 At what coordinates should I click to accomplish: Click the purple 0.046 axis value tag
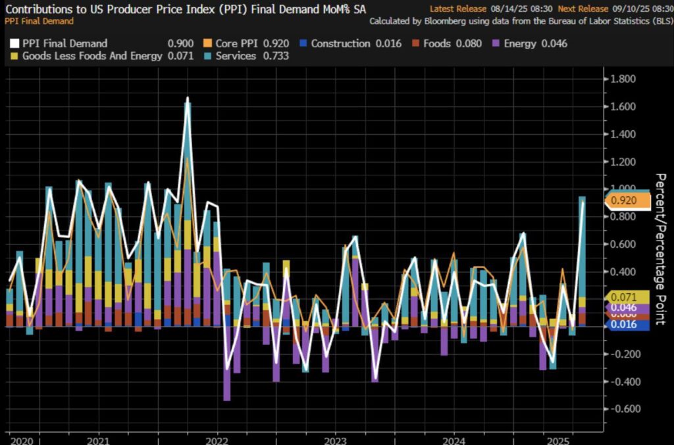pyautogui.click(x=627, y=308)
